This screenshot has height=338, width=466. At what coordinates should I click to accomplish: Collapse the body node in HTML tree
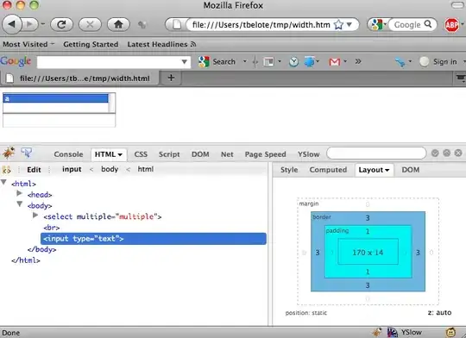(19, 204)
